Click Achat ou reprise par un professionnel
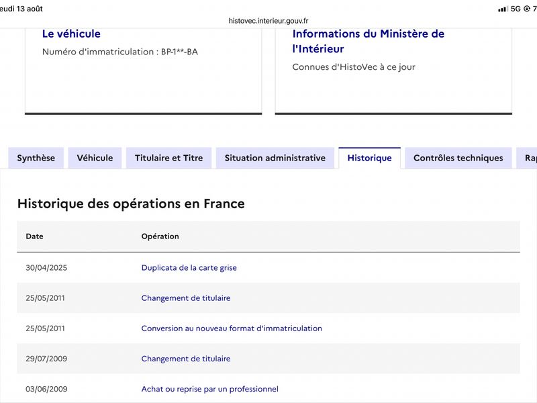 [210, 389]
